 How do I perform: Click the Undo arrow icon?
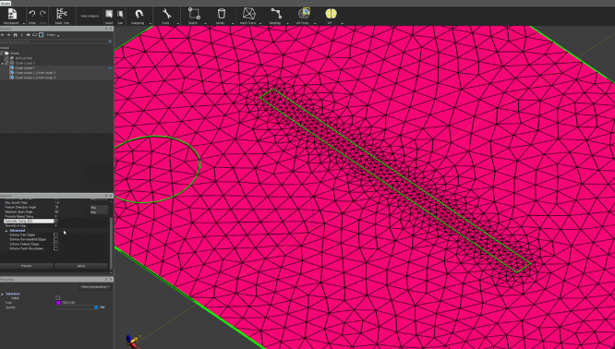coord(32,14)
